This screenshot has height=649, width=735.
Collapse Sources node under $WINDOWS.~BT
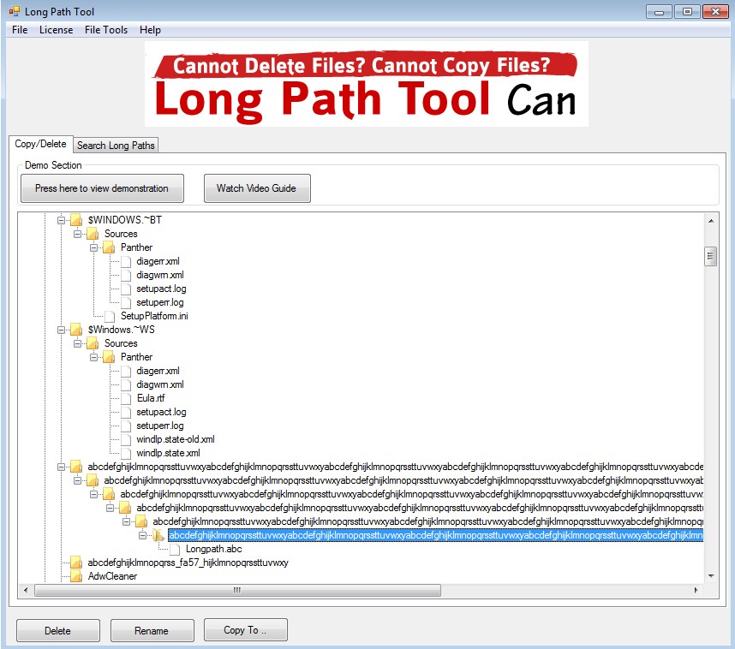point(77,234)
